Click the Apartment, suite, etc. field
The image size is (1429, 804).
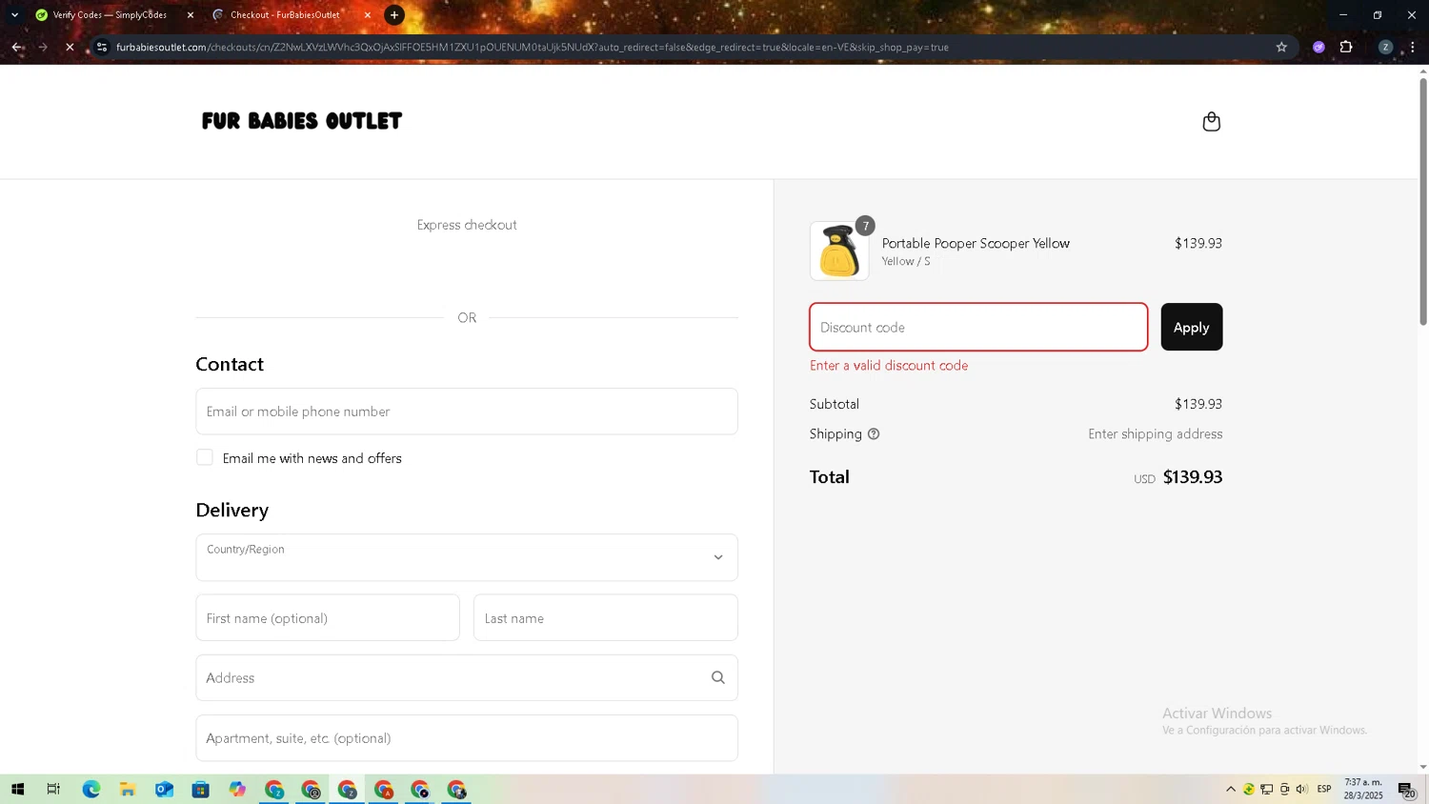pos(467,738)
